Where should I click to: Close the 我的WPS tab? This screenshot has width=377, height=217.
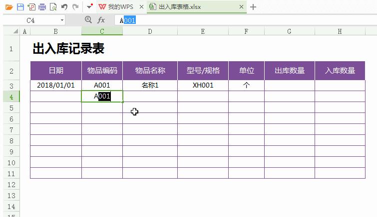pyautogui.click(x=142, y=7)
